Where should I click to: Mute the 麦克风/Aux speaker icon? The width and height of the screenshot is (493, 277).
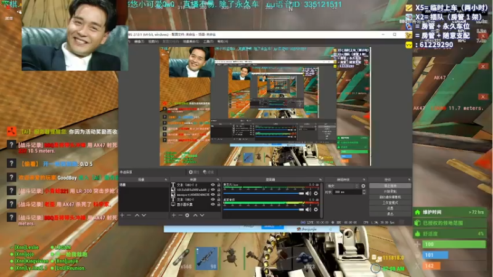[x=309, y=193]
